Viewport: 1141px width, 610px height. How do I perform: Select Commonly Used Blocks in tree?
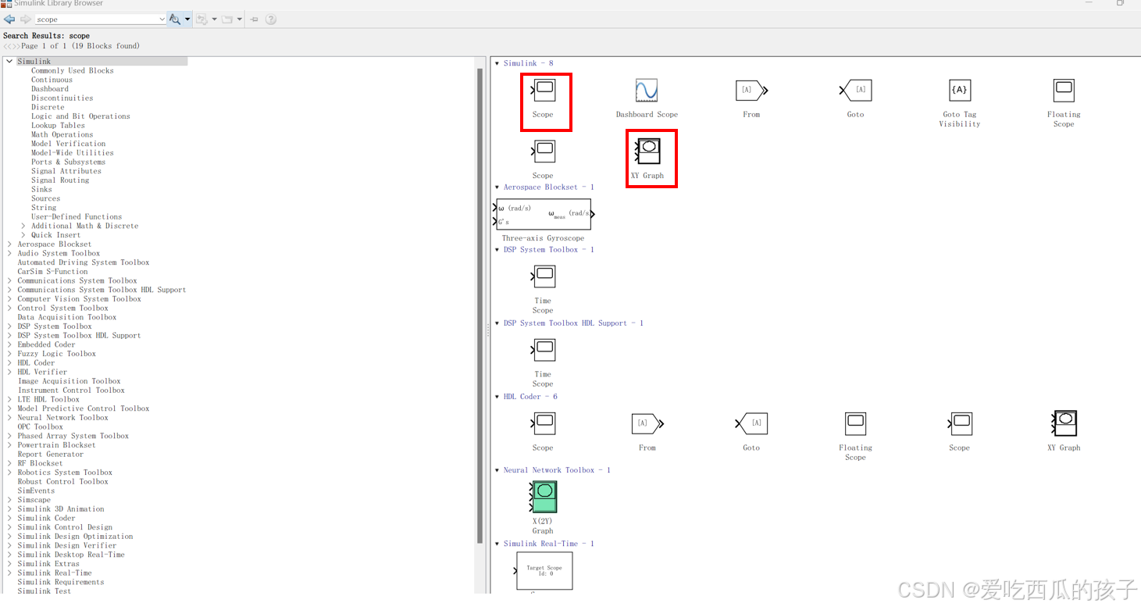pos(73,70)
